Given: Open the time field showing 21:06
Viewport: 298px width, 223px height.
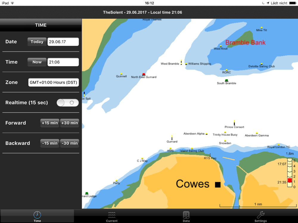Looking at the screenshot, I should tap(63, 62).
